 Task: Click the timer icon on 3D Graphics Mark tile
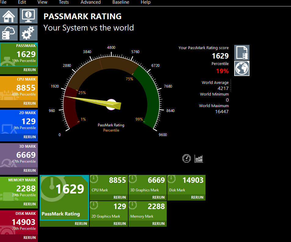pyautogui.click(x=133, y=179)
